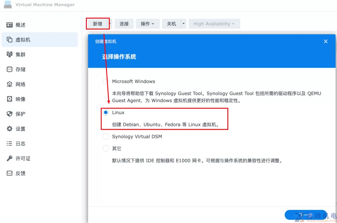Expand the 关机 dropdown arrow
Viewport: 337px width, 223px height.
[x=183, y=24]
